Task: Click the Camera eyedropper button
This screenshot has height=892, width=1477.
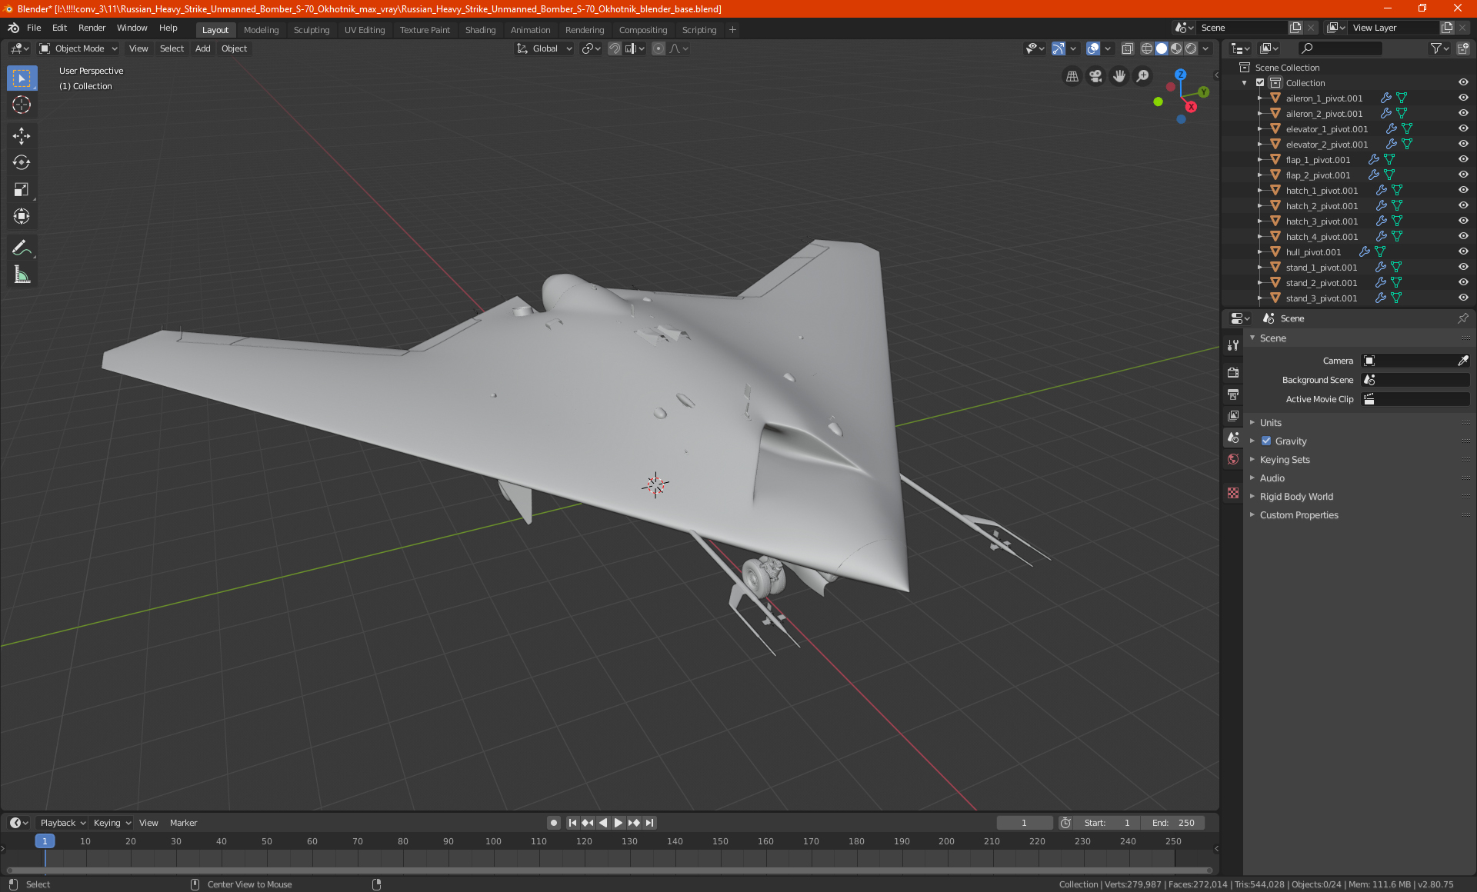Action: pyautogui.click(x=1462, y=361)
